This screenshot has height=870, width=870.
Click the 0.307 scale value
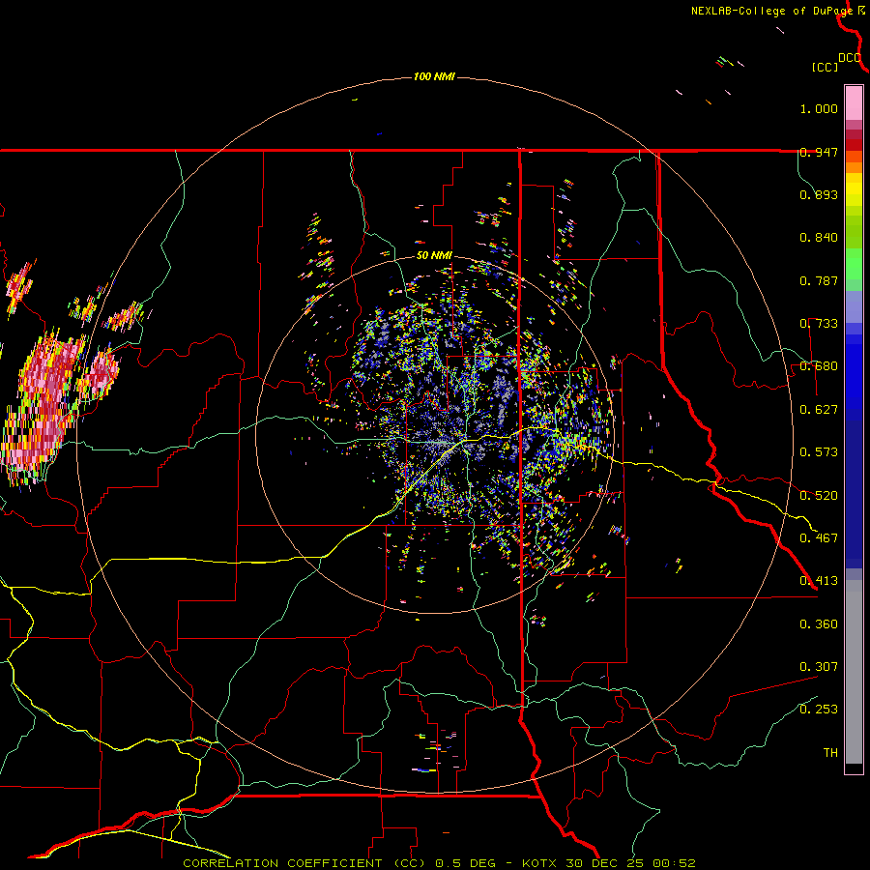click(819, 667)
